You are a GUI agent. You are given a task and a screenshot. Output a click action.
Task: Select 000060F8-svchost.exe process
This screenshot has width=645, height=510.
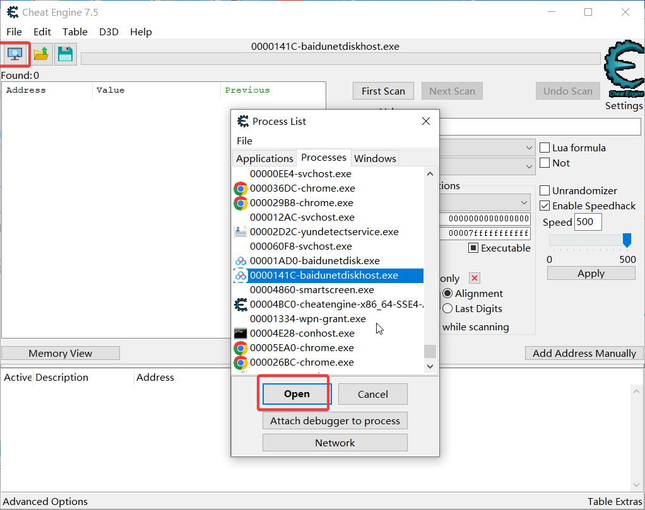[x=328, y=246]
